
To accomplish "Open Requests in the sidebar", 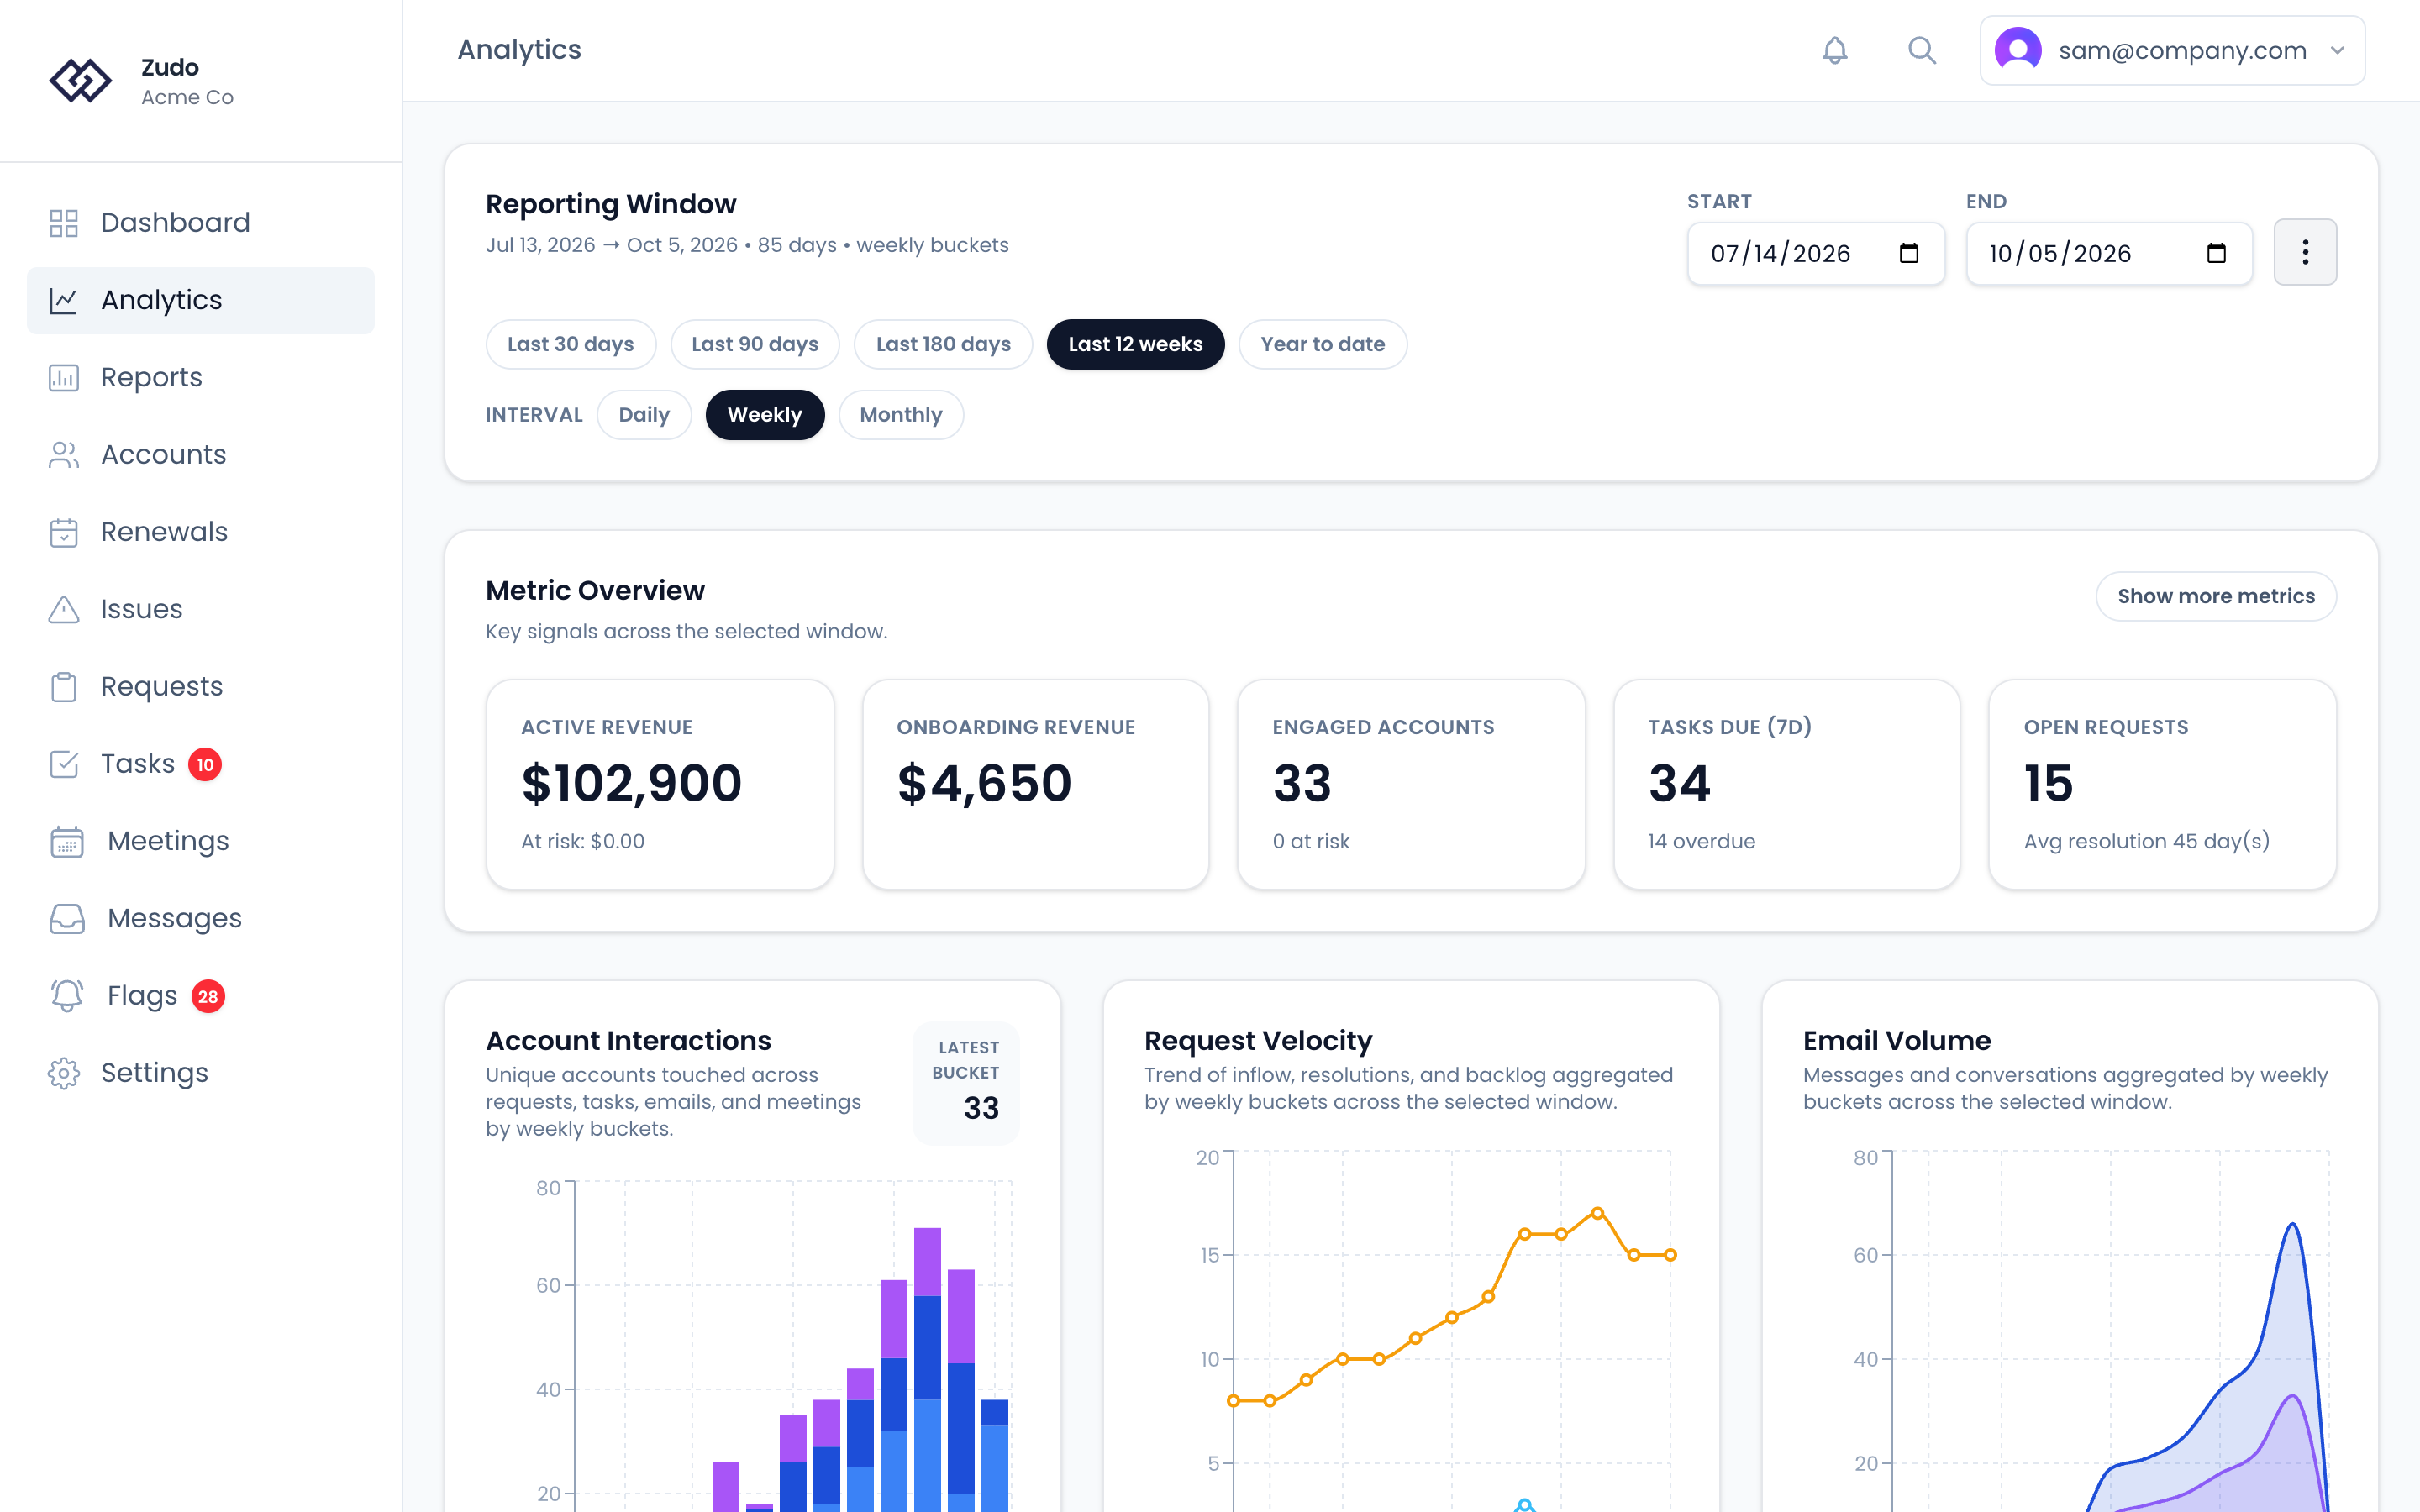I will pyautogui.click(x=201, y=687).
